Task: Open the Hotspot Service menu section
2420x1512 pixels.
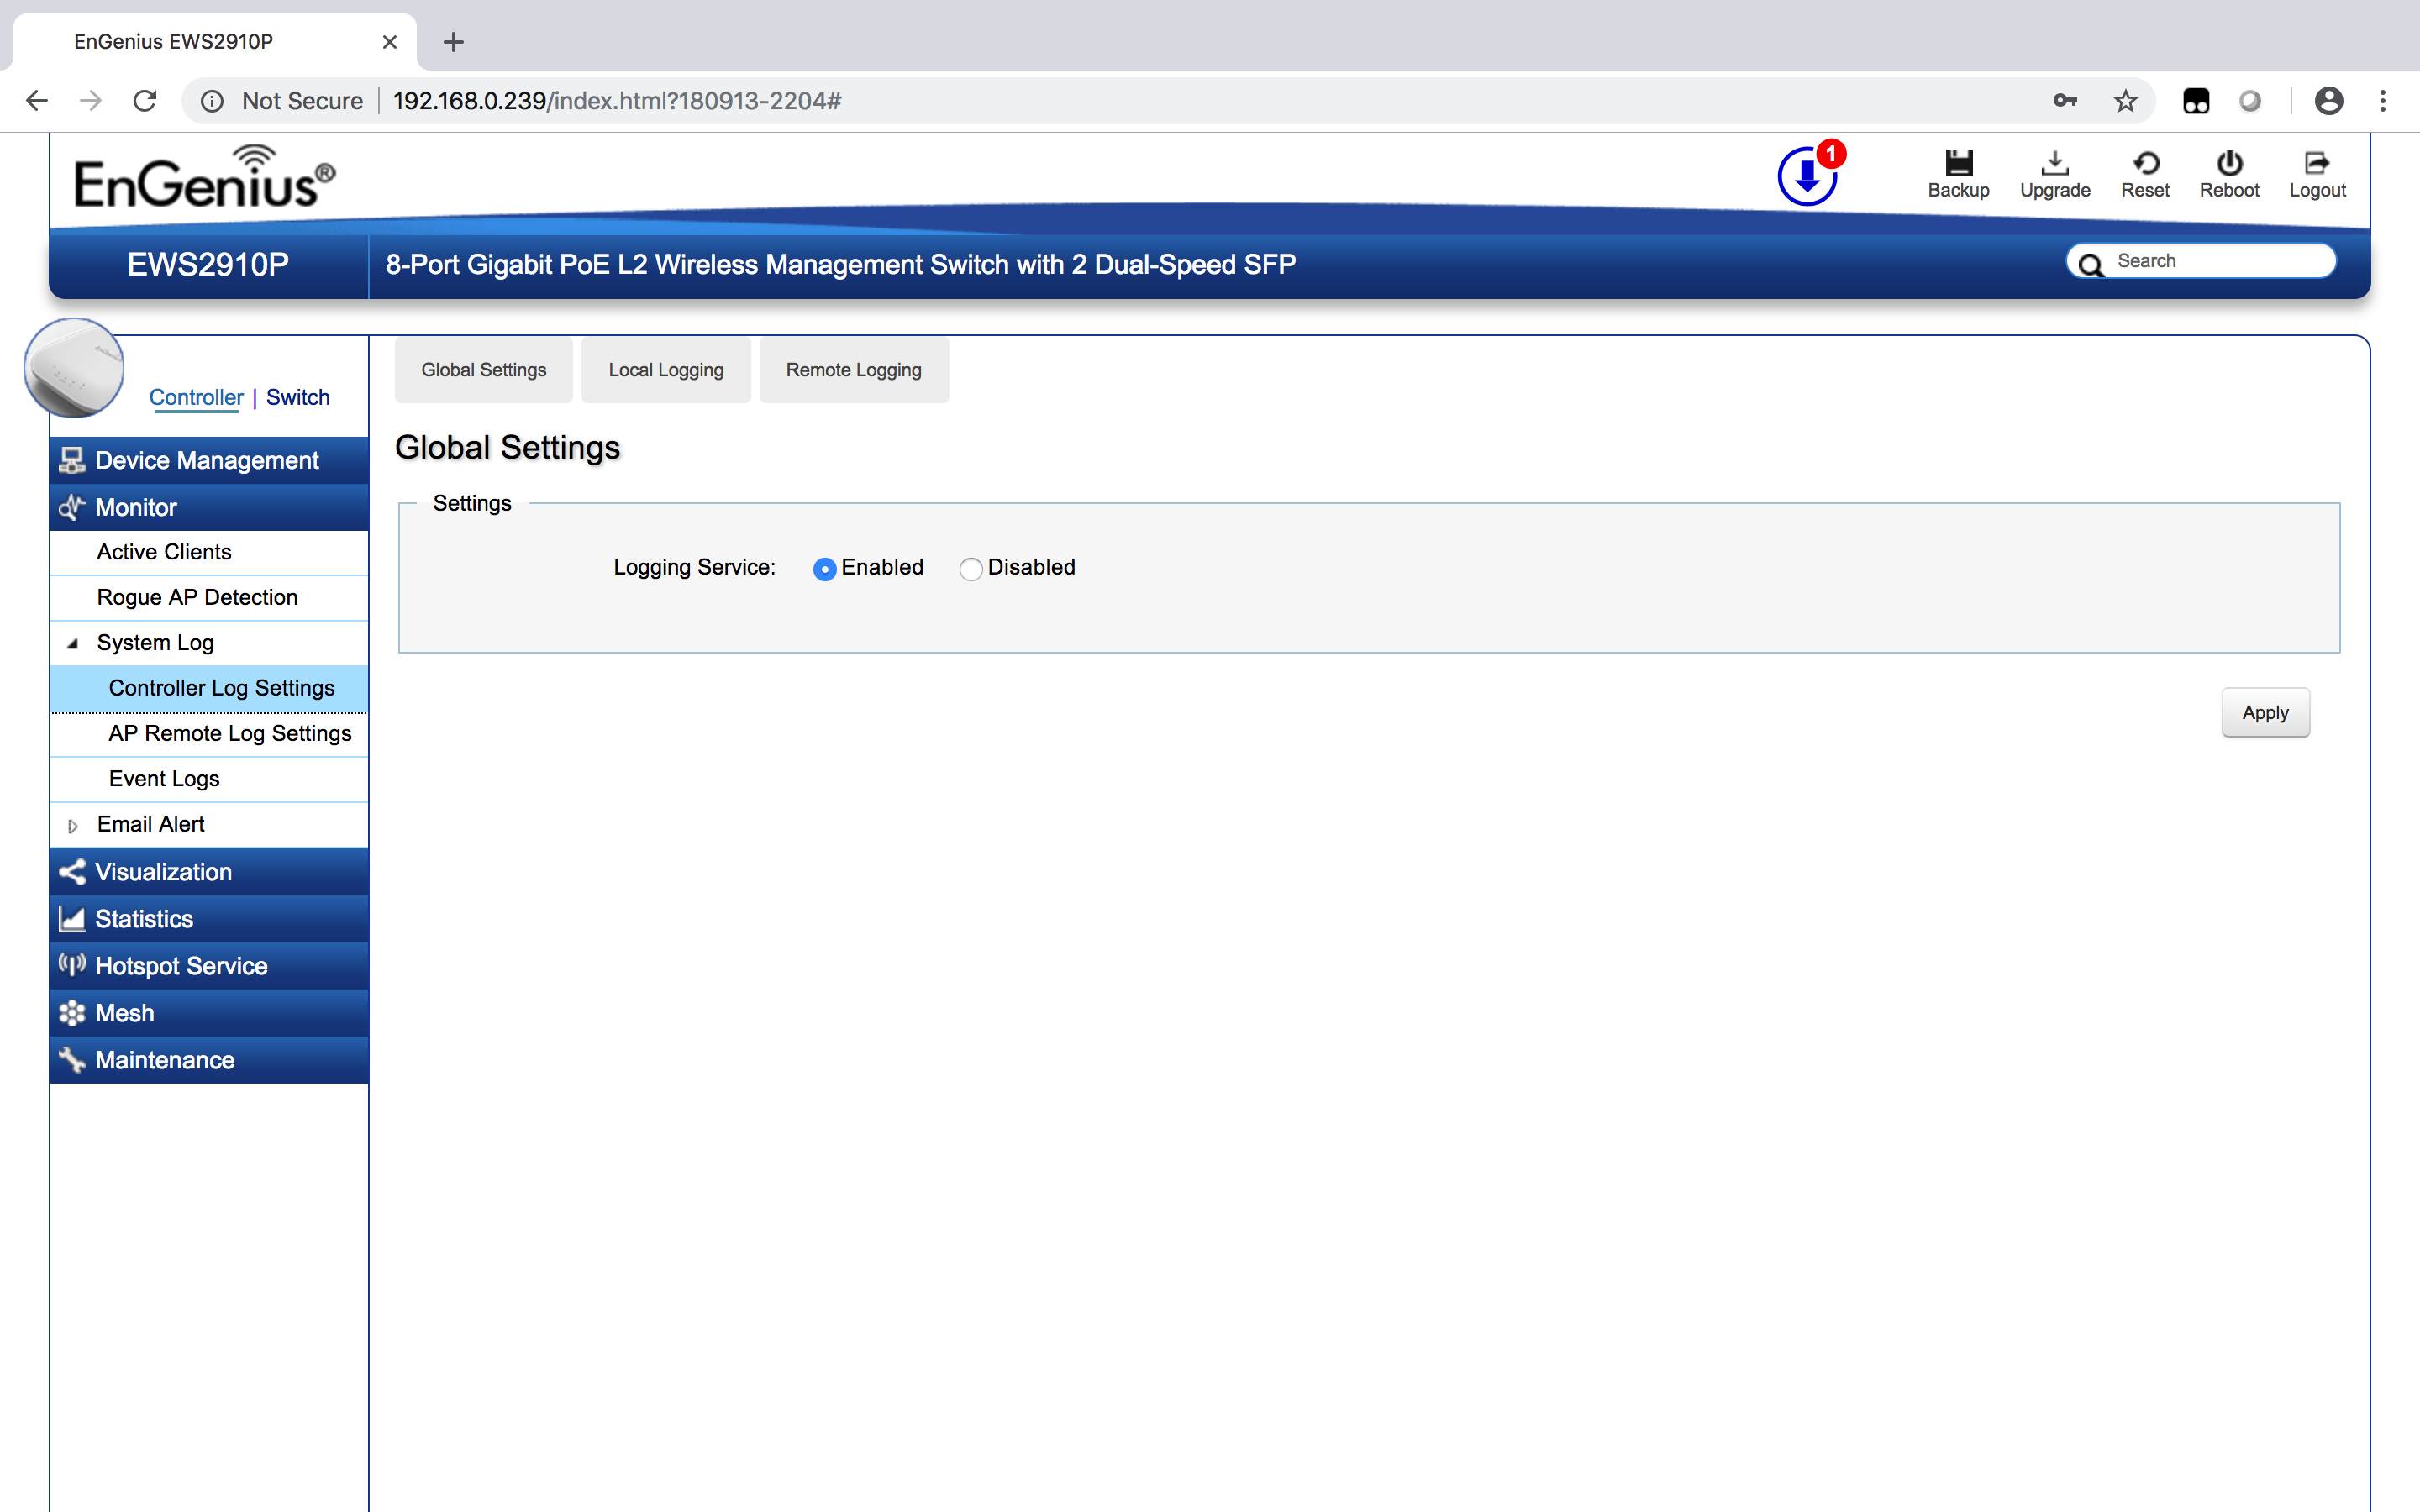Action: (x=209, y=966)
